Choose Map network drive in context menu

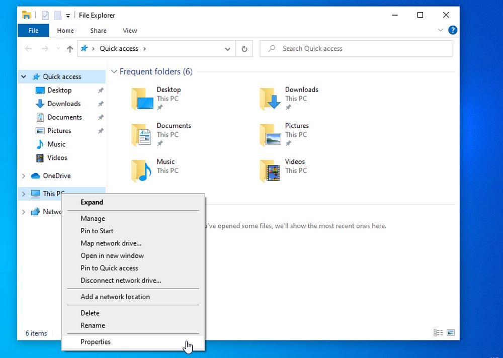coord(133,243)
